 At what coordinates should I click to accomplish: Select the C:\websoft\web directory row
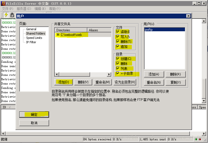tap(83, 35)
